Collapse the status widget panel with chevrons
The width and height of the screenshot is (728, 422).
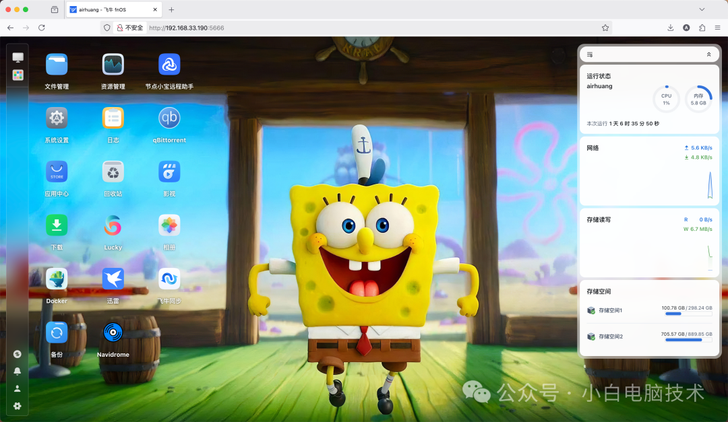pyautogui.click(x=708, y=55)
